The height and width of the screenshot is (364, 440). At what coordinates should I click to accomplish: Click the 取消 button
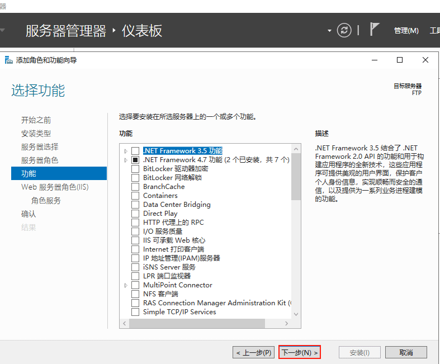pyautogui.click(x=406, y=352)
